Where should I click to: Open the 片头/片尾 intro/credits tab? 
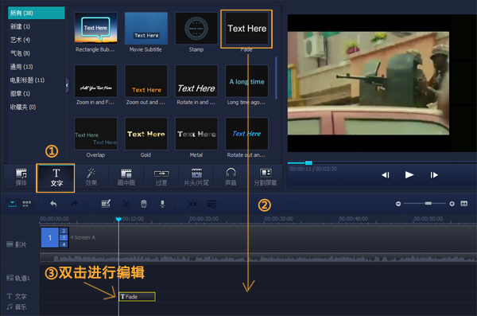196,177
